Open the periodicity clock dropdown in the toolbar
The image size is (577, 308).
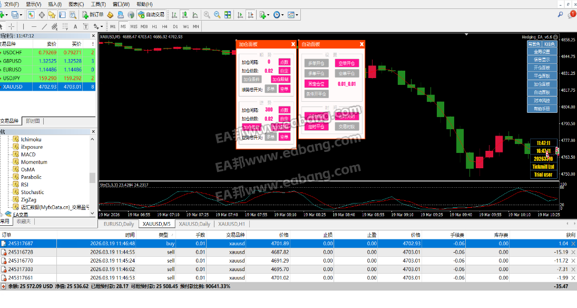click(279, 15)
